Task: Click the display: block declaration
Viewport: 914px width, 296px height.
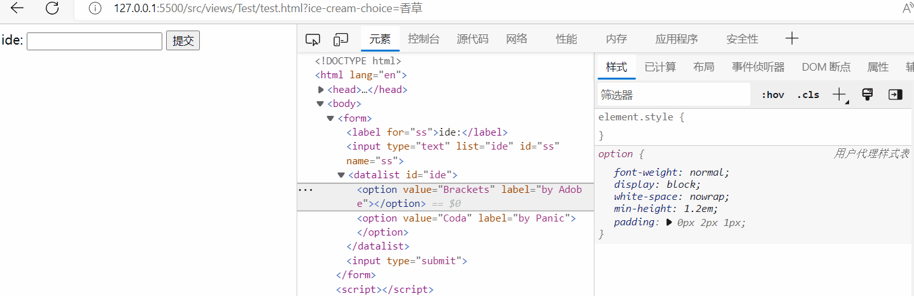Action: (x=657, y=185)
